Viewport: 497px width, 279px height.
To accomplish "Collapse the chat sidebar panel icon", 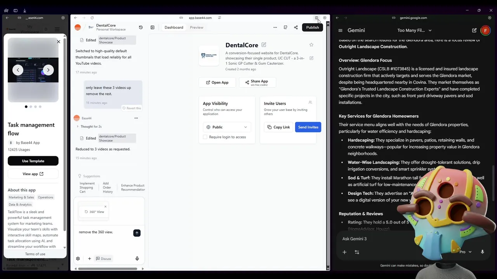I will (x=152, y=28).
